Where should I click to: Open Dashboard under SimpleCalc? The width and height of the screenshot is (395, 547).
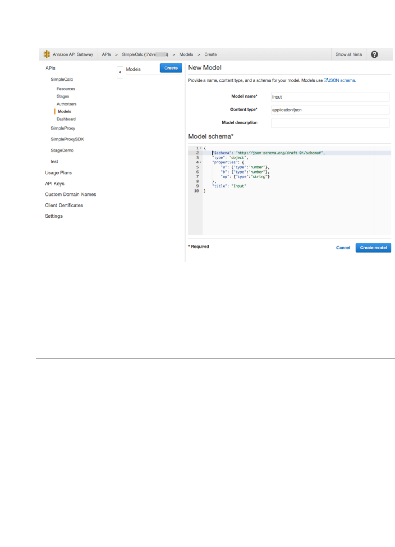(x=66, y=119)
